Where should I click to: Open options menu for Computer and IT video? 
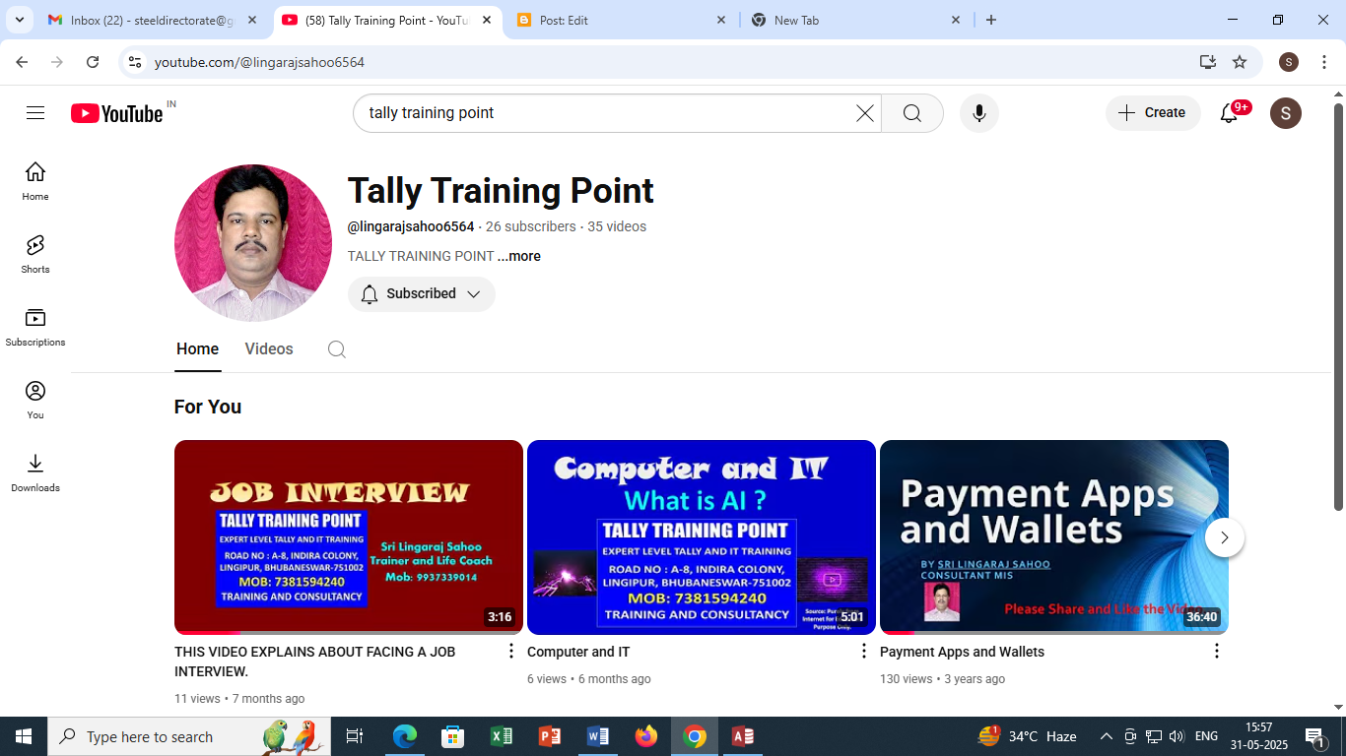click(863, 651)
